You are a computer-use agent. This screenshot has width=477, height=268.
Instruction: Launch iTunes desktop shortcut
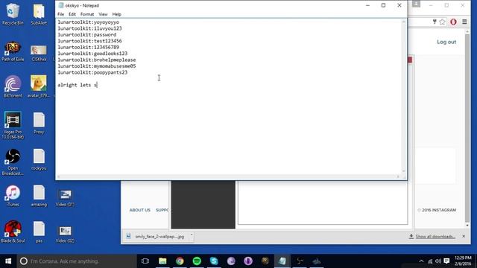(x=13, y=196)
